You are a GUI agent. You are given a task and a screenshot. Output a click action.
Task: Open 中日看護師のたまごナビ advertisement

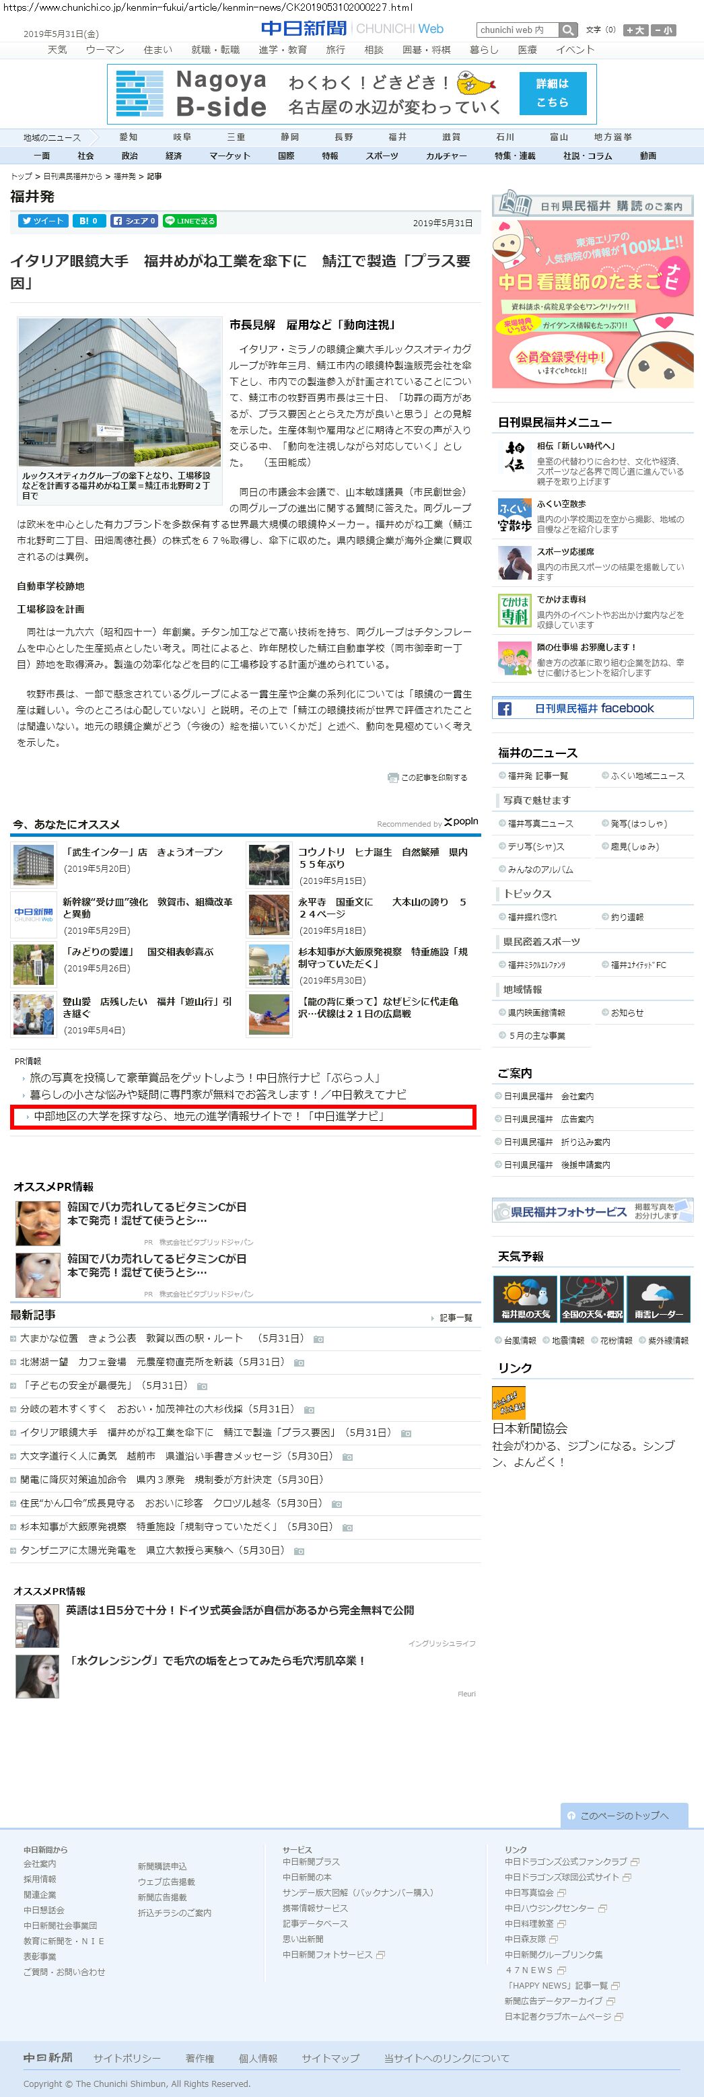tap(592, 303)
